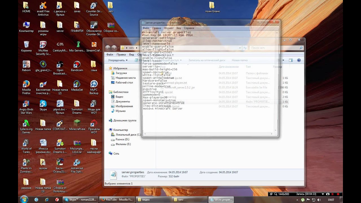Show hidden system tray icons arrow

(x=298, y=200)
